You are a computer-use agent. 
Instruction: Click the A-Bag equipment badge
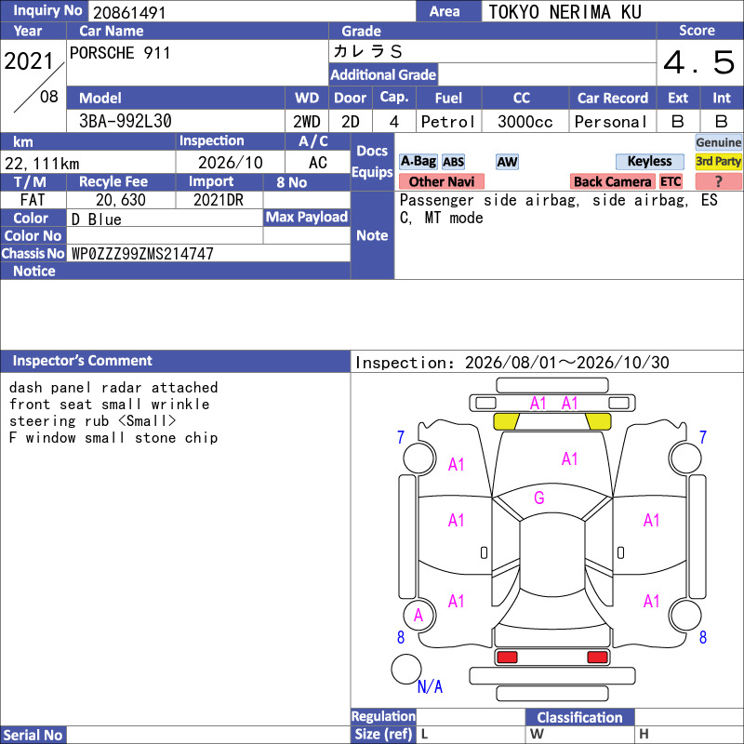pyautogui.click(x=418, y=162)
